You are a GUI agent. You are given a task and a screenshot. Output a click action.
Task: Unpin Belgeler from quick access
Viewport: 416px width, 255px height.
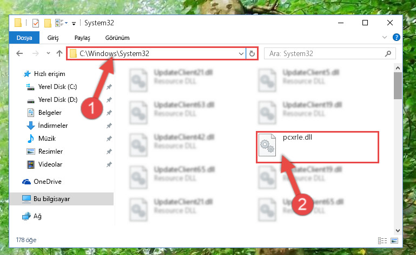click(x=109, y=113)
